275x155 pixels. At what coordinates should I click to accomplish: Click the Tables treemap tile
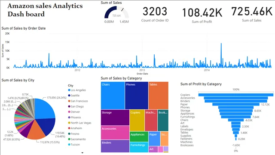click(x=159, y=96)
